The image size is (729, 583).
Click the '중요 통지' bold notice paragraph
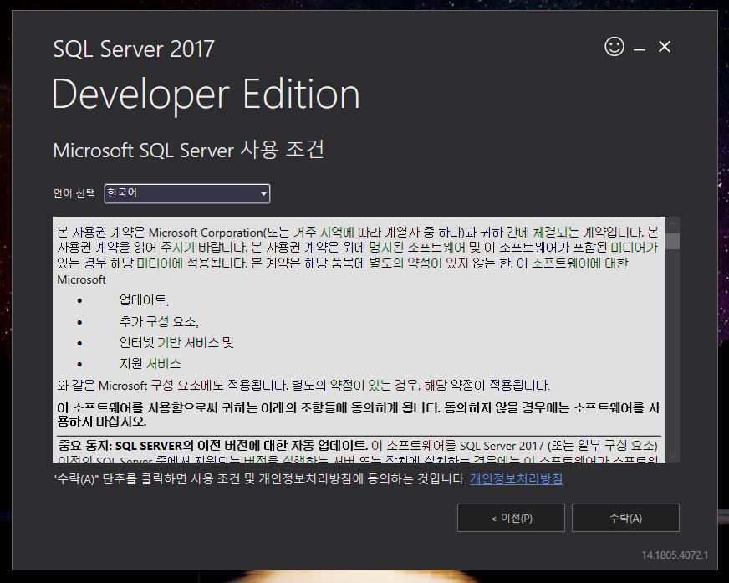[x=358, y=451]
